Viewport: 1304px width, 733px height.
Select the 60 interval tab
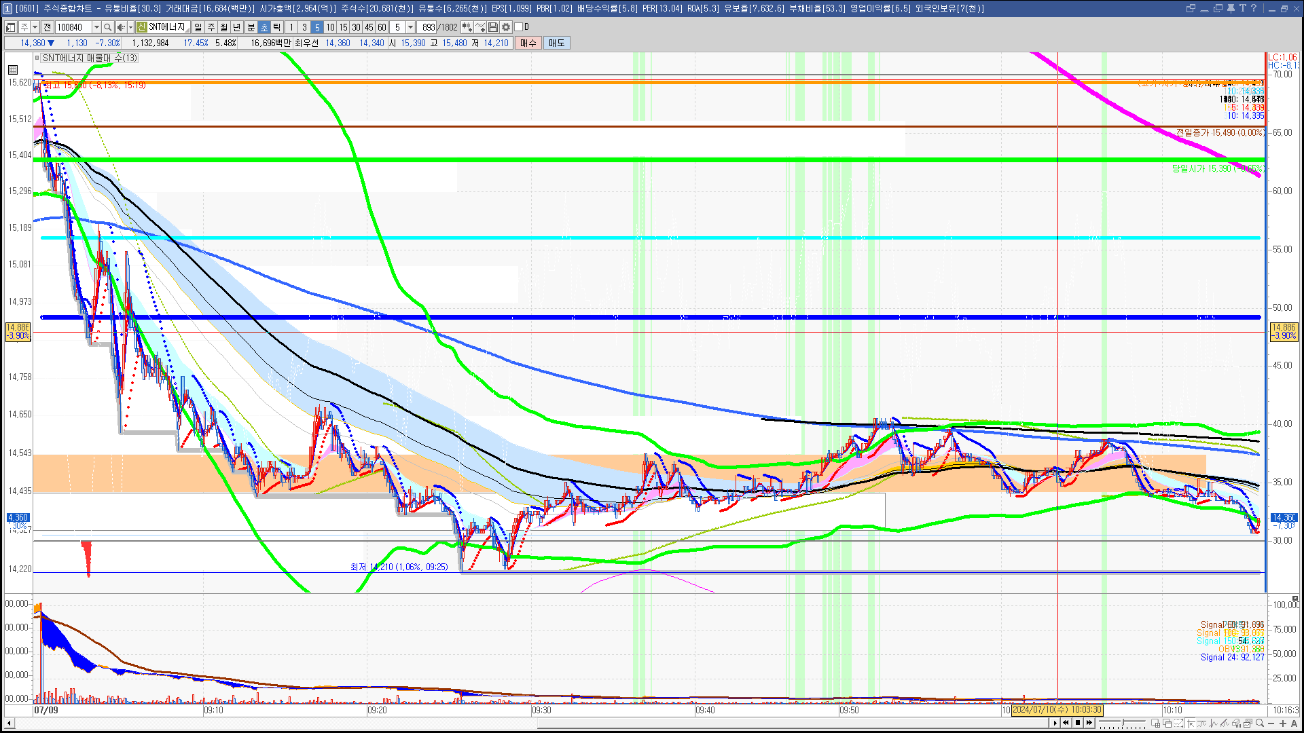[x=382, y=27]
